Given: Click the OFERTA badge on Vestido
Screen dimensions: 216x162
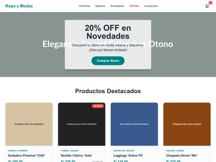Looking at the screenshot, I should (98, 106).
